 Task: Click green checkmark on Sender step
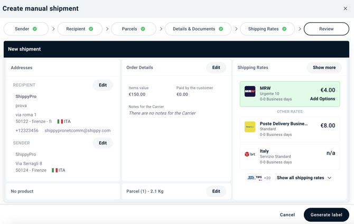click(35, 29)
